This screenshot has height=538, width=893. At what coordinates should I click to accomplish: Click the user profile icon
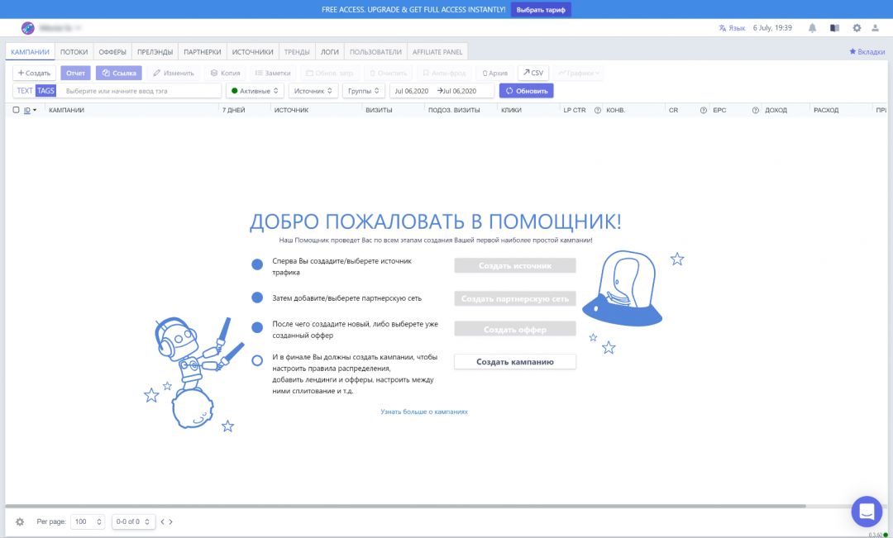point(876,27)
